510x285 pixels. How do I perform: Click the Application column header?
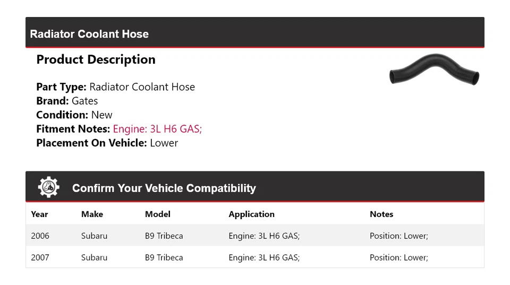point(251,214)
